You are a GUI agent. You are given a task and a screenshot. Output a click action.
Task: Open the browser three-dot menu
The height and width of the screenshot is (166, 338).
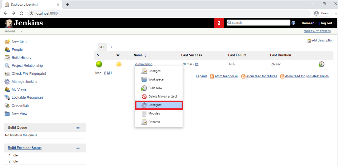click(x=336, y=13)
